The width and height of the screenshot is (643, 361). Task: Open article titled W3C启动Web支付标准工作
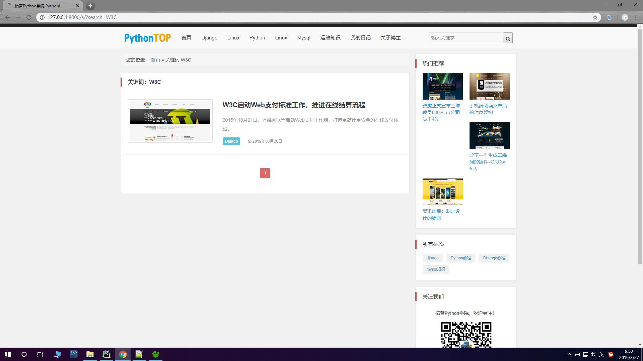pos(294,105)
